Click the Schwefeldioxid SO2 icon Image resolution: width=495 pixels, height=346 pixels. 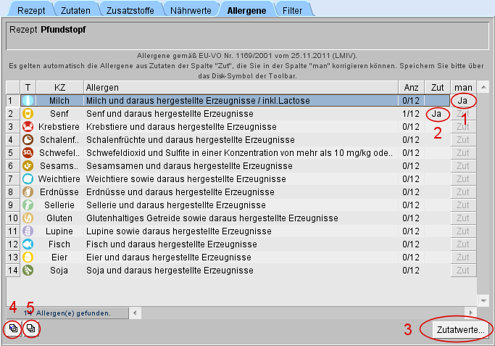point(28,152)
